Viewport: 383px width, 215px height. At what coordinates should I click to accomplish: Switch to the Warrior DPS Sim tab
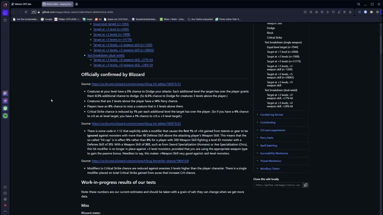23,4
